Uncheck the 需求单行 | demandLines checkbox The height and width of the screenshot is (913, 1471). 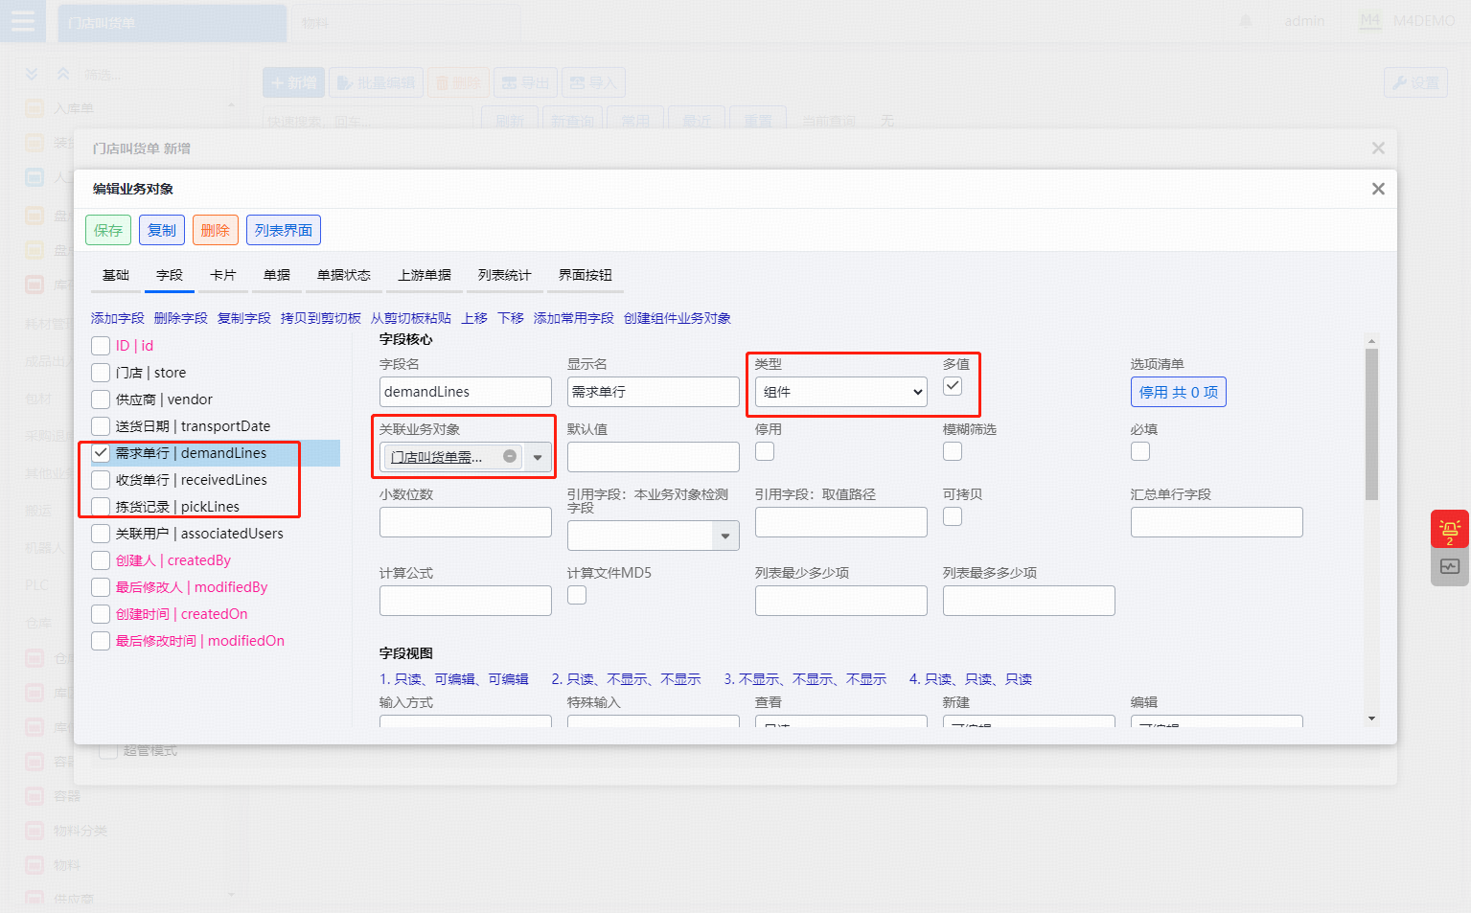[x=101, y=453]
